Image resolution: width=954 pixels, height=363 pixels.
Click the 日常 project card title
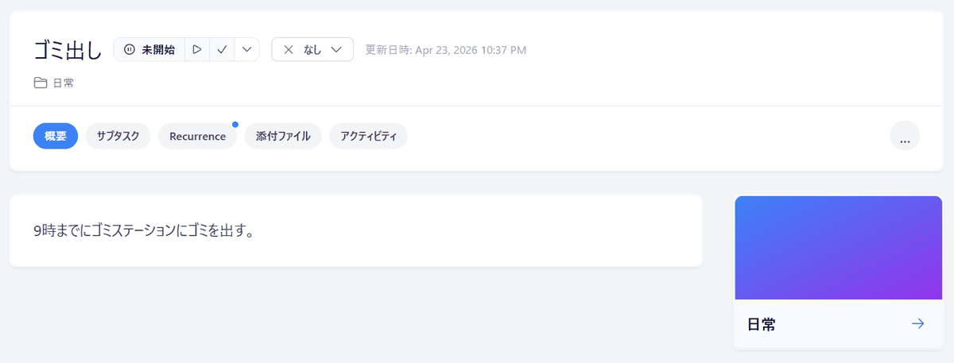[x=762, y=324]
